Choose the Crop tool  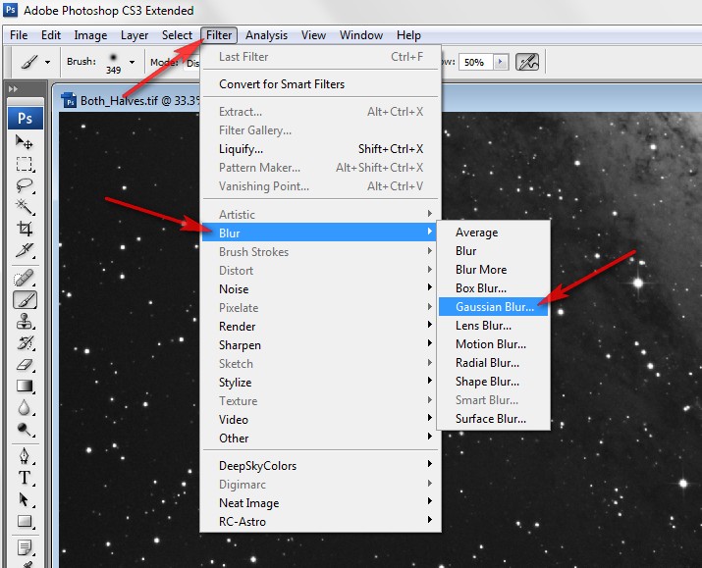pyautogui.click(x=26, y=229)
